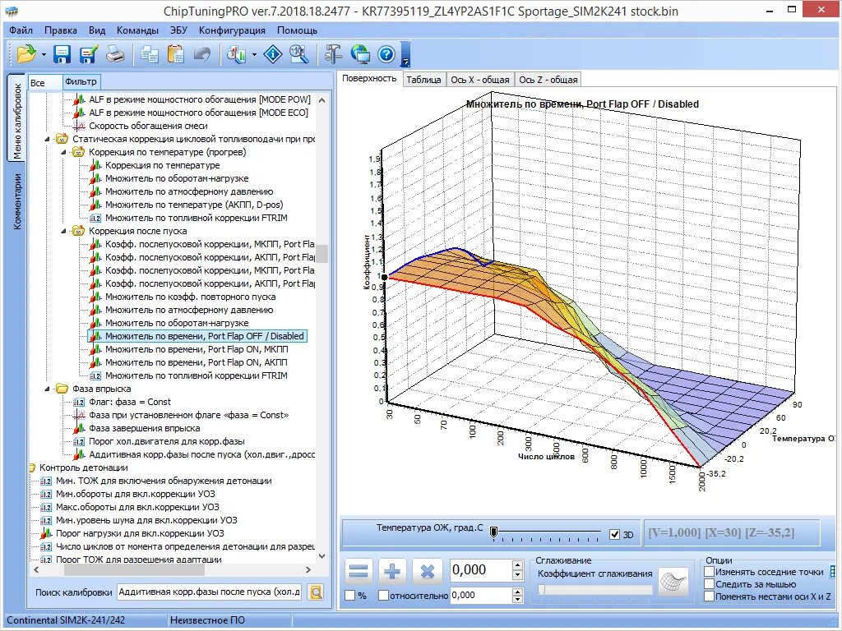This screenshot has width=842, height=631.
Task: Click the Undo arrow icon
Action: click(202, 54)
